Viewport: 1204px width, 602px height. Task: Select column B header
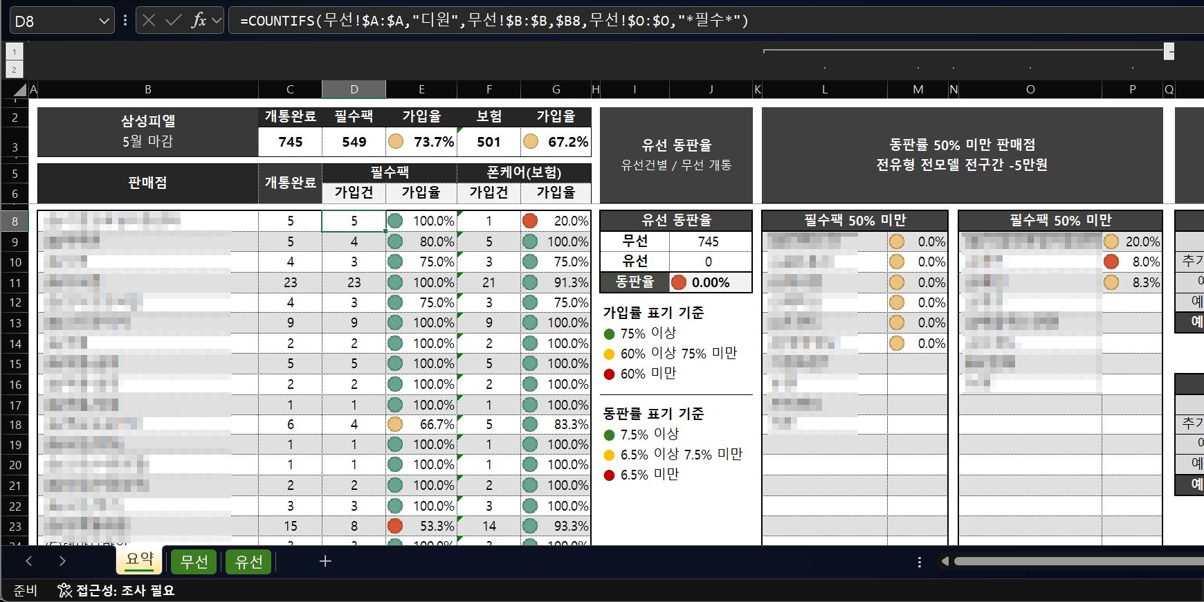coord(148,89)
